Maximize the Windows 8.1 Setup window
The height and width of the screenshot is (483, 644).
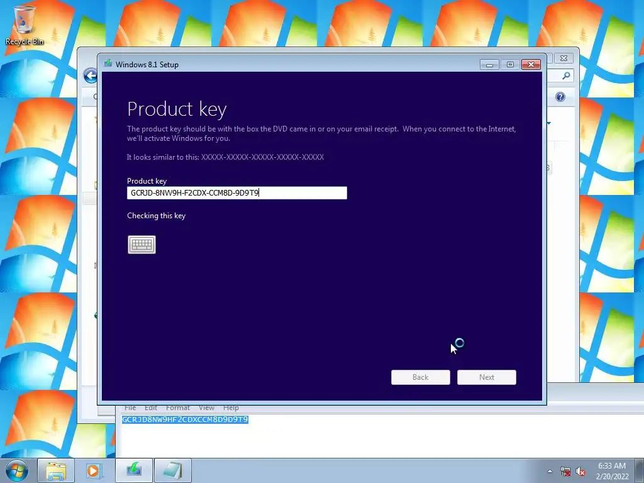coord(510,65)
